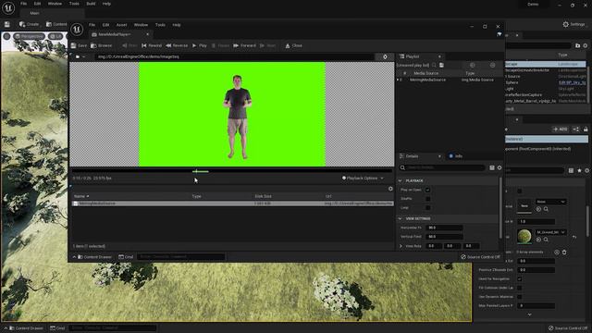Image resolution: width=592 pixels, height=333 pixels.
Task: Collapse the PLAYBACK section
Action: (x=401, y=181)
